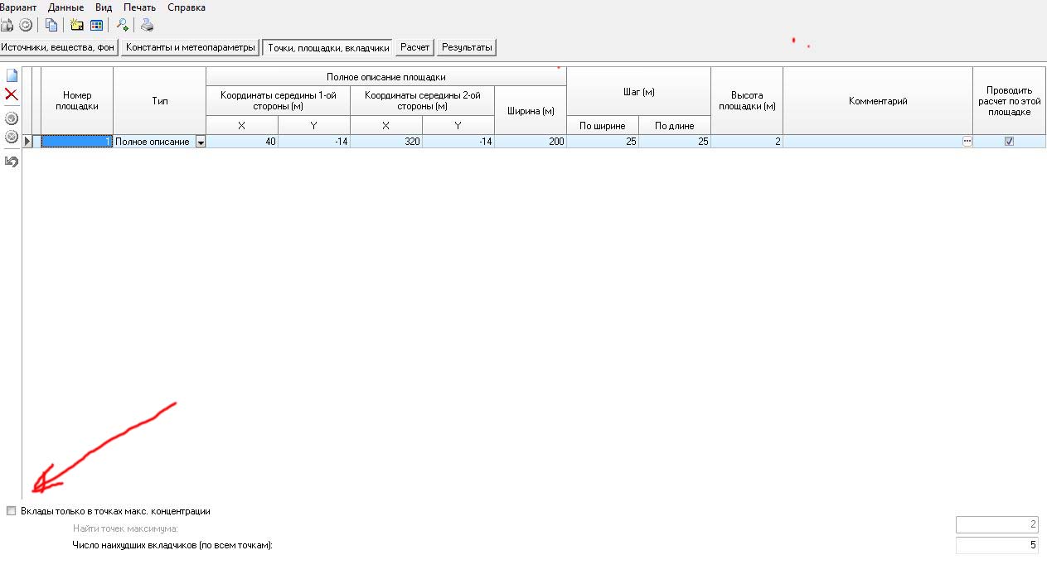Click the round confirm checkmark icon in sidebar
Viewport: 1047px width, 579px height.
[12, 118]
